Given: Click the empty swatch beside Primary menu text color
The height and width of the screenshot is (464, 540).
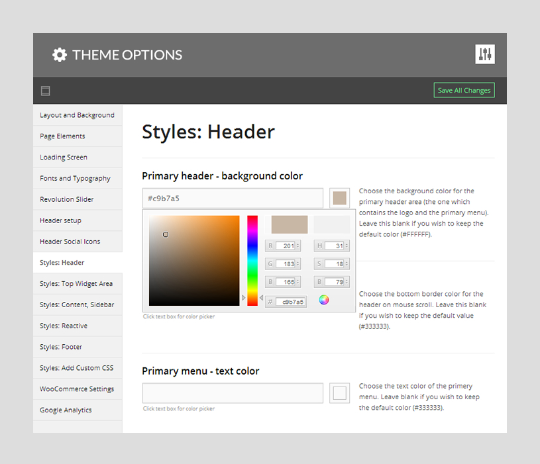Looking at the screenshot, I should pyautogui.click(x=339, y=393).
